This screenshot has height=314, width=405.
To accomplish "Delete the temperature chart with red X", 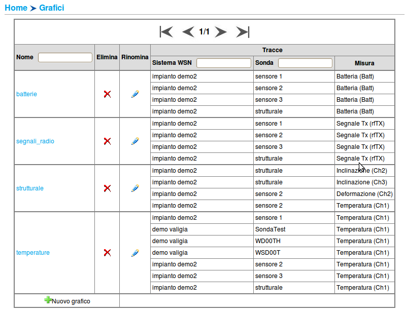I will (107, 253).
